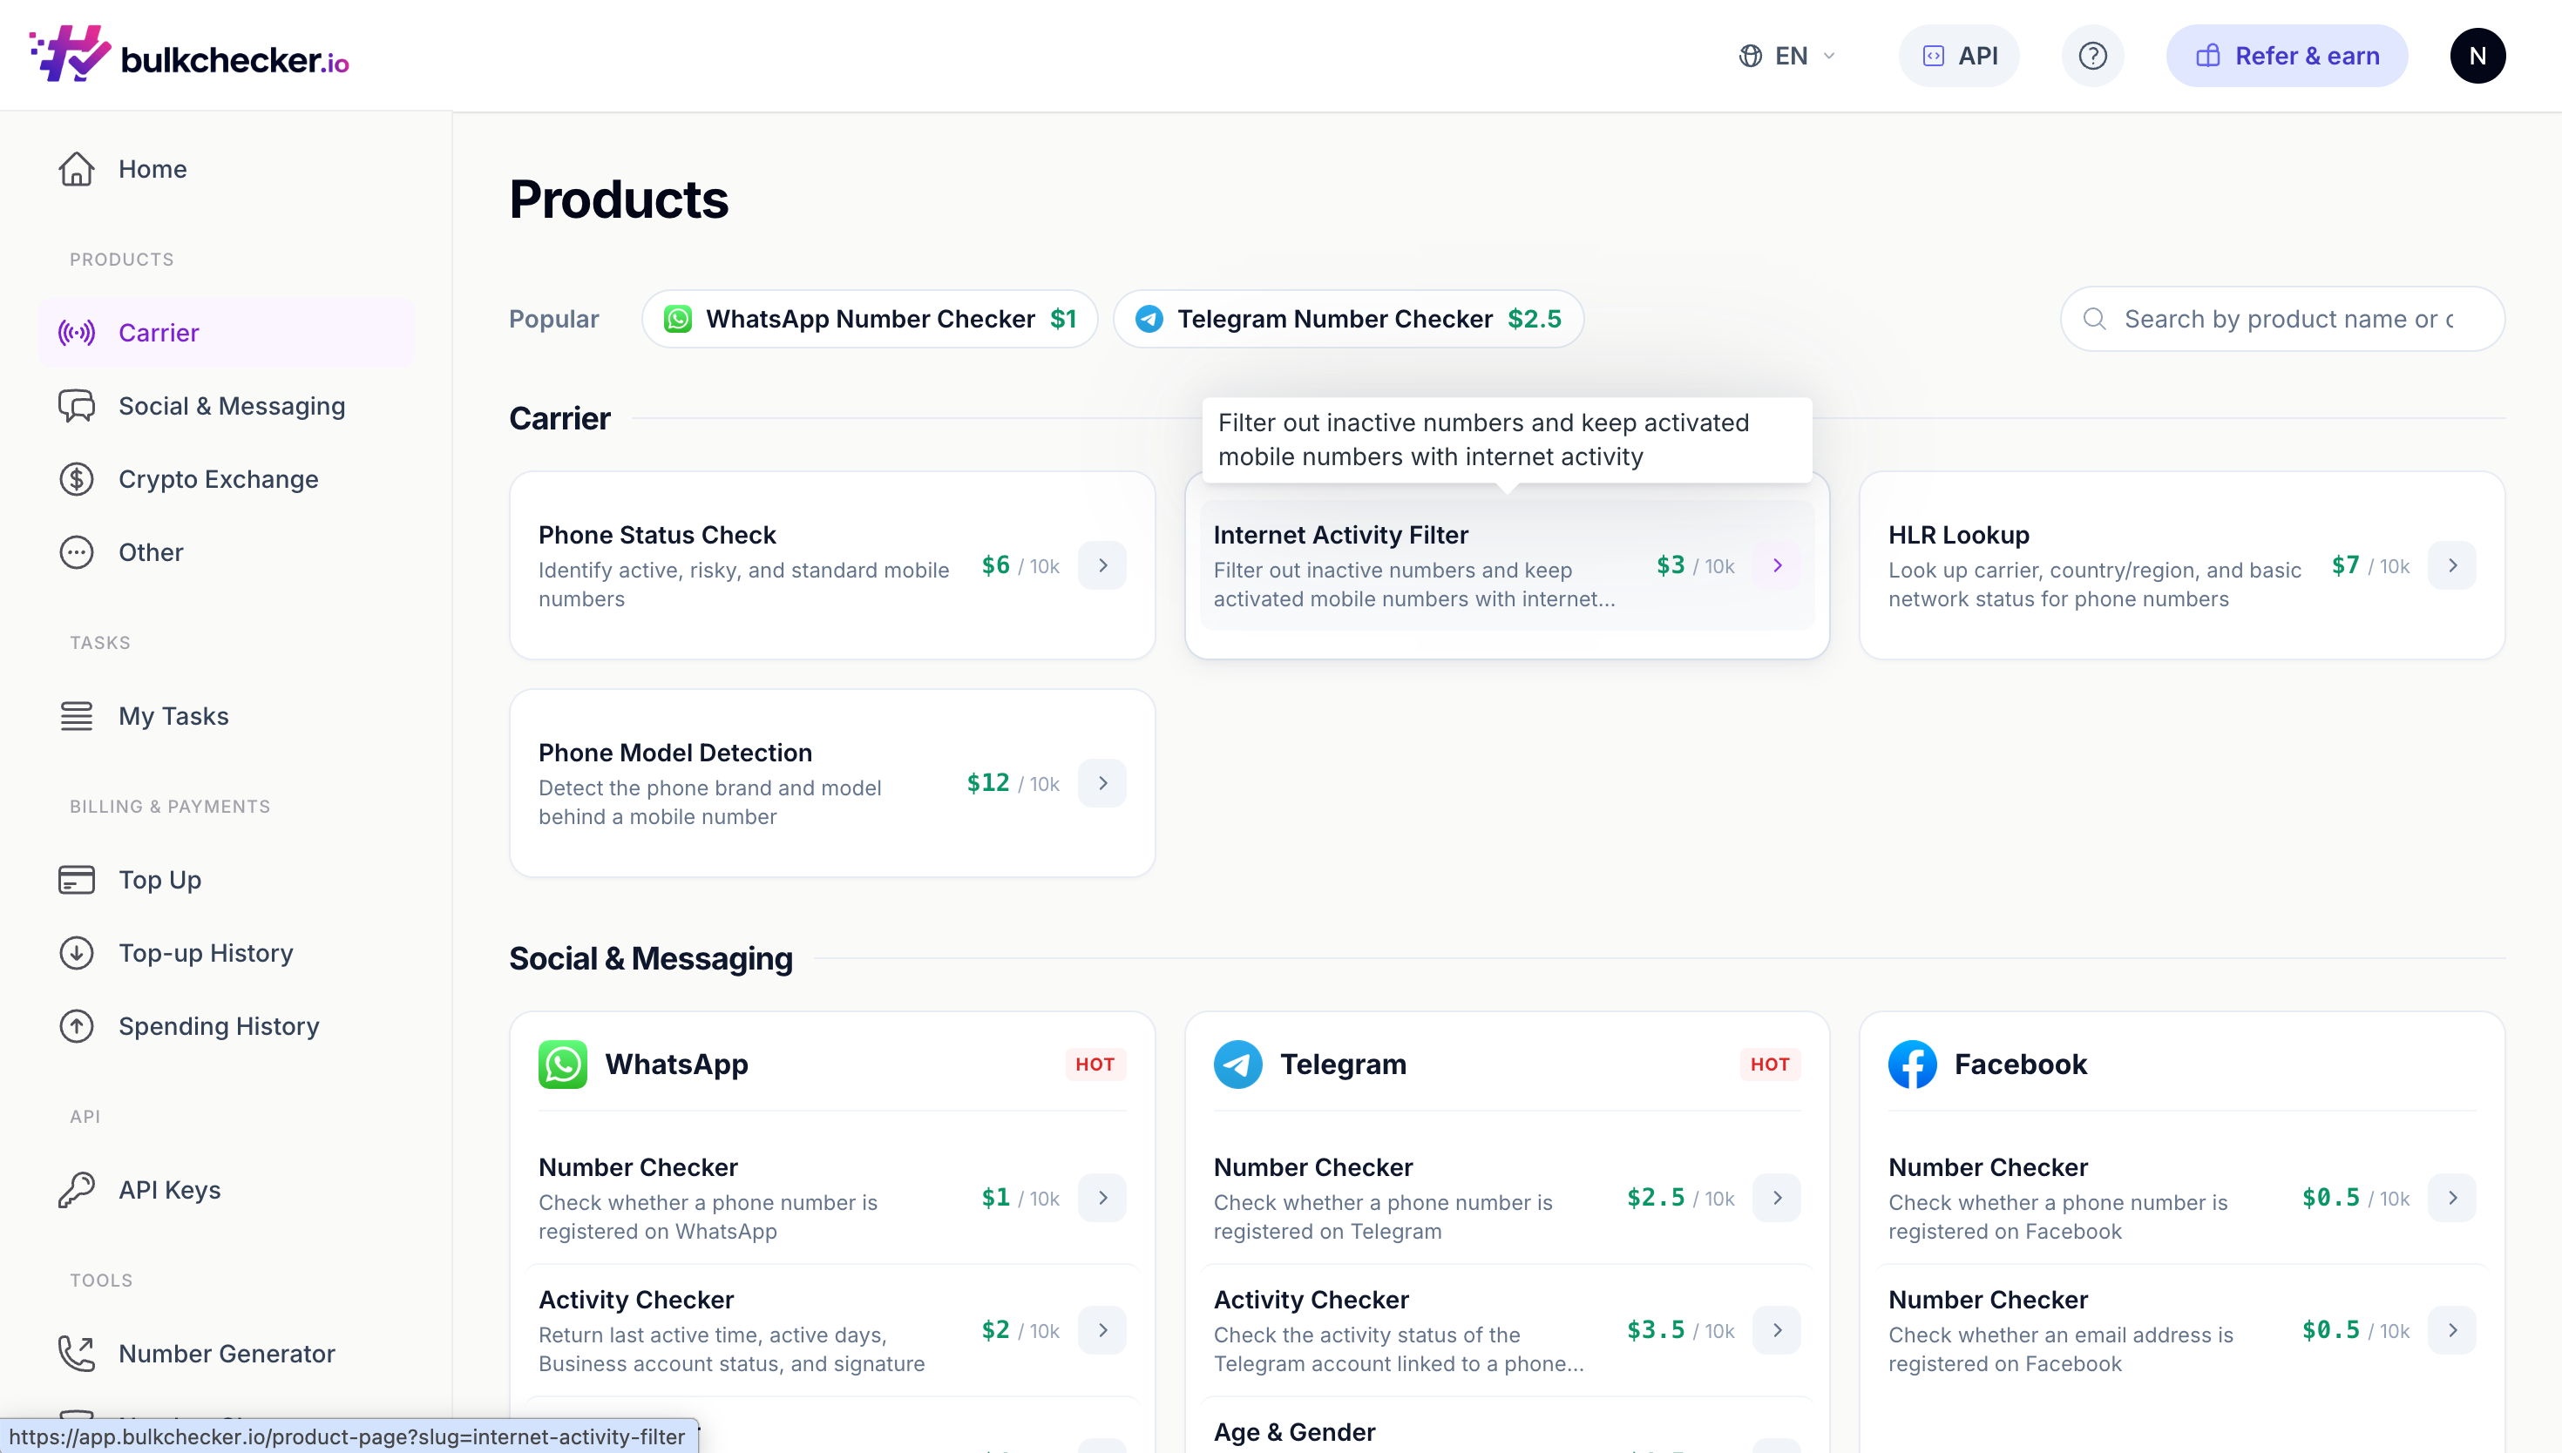2562x1453 pixels.
Task: Click the search magnifier icon
Action: point(2094,318)
